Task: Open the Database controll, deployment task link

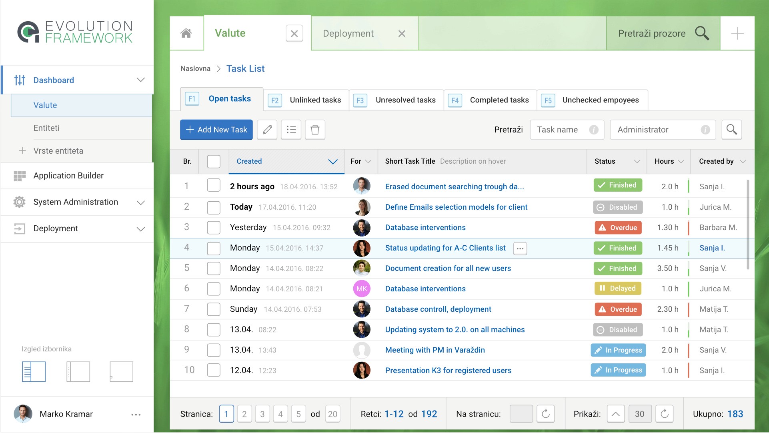Action: [438, 309]
